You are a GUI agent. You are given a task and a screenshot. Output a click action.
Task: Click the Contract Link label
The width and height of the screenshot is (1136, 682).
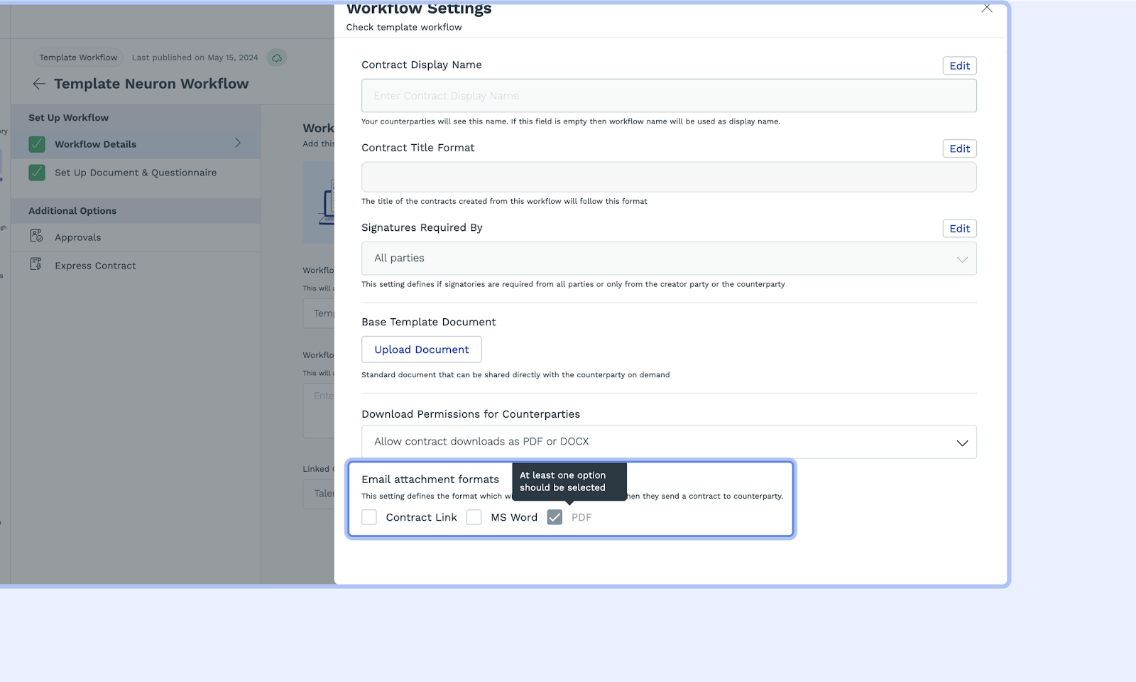pyautogui.click(x=422, y=517)
